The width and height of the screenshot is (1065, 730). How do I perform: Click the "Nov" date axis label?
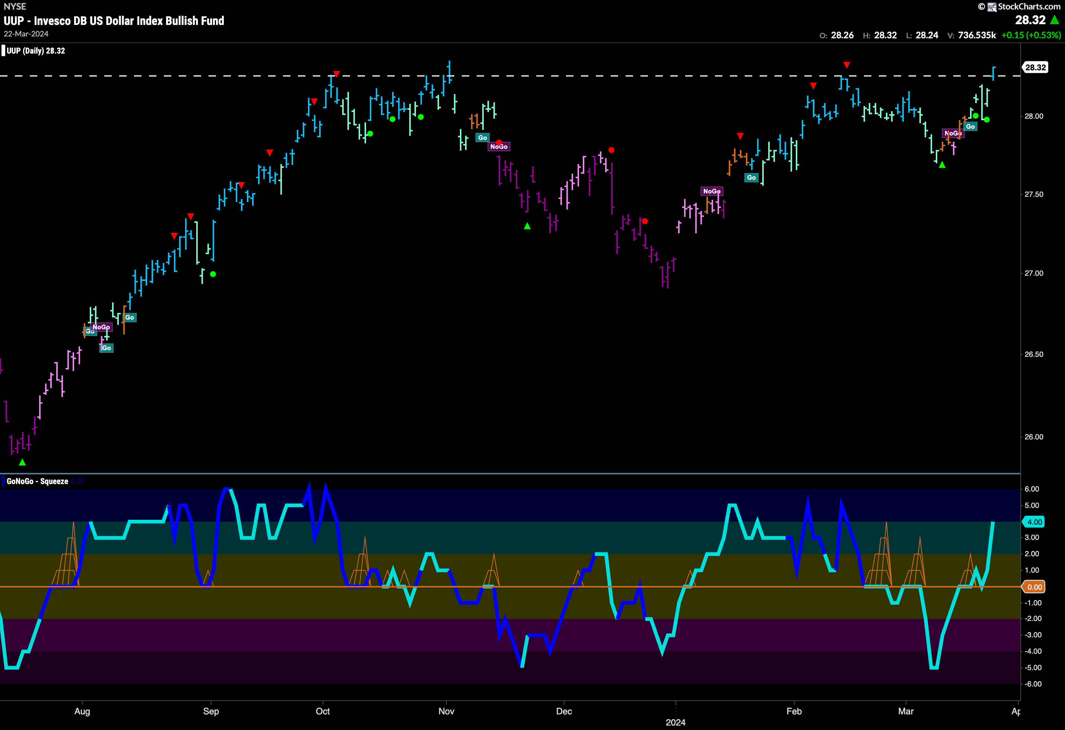(446, 711)
